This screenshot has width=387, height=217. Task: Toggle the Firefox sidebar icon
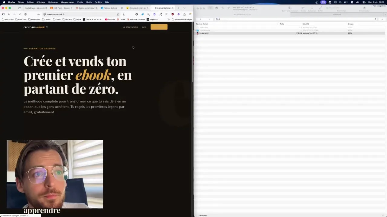point(3,14)
